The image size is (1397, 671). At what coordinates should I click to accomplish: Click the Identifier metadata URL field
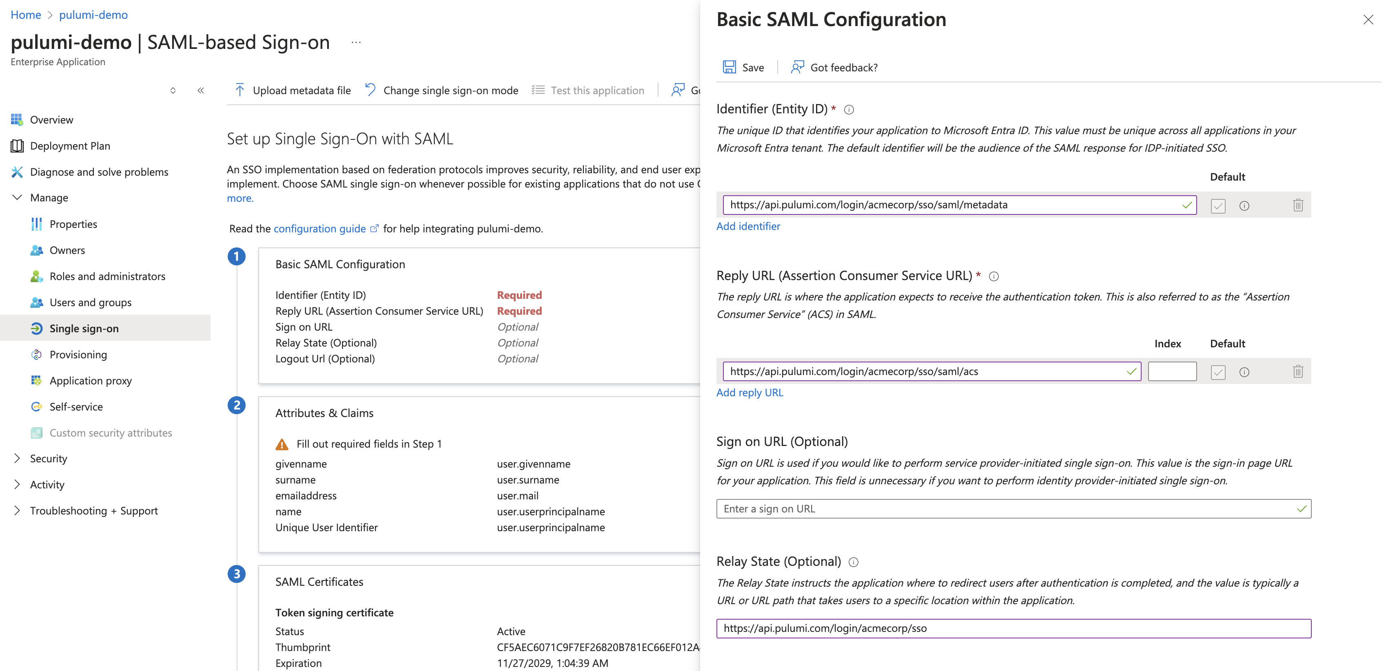(959, 205)
